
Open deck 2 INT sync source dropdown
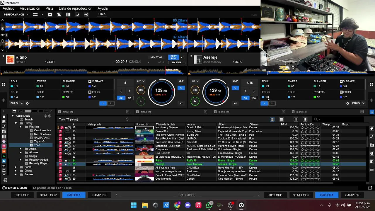click(x=195, y=81)
